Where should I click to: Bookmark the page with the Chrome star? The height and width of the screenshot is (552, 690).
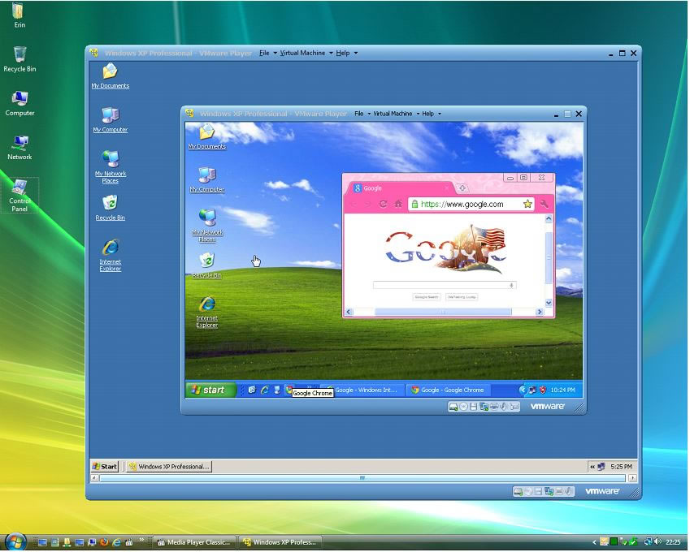527,204
